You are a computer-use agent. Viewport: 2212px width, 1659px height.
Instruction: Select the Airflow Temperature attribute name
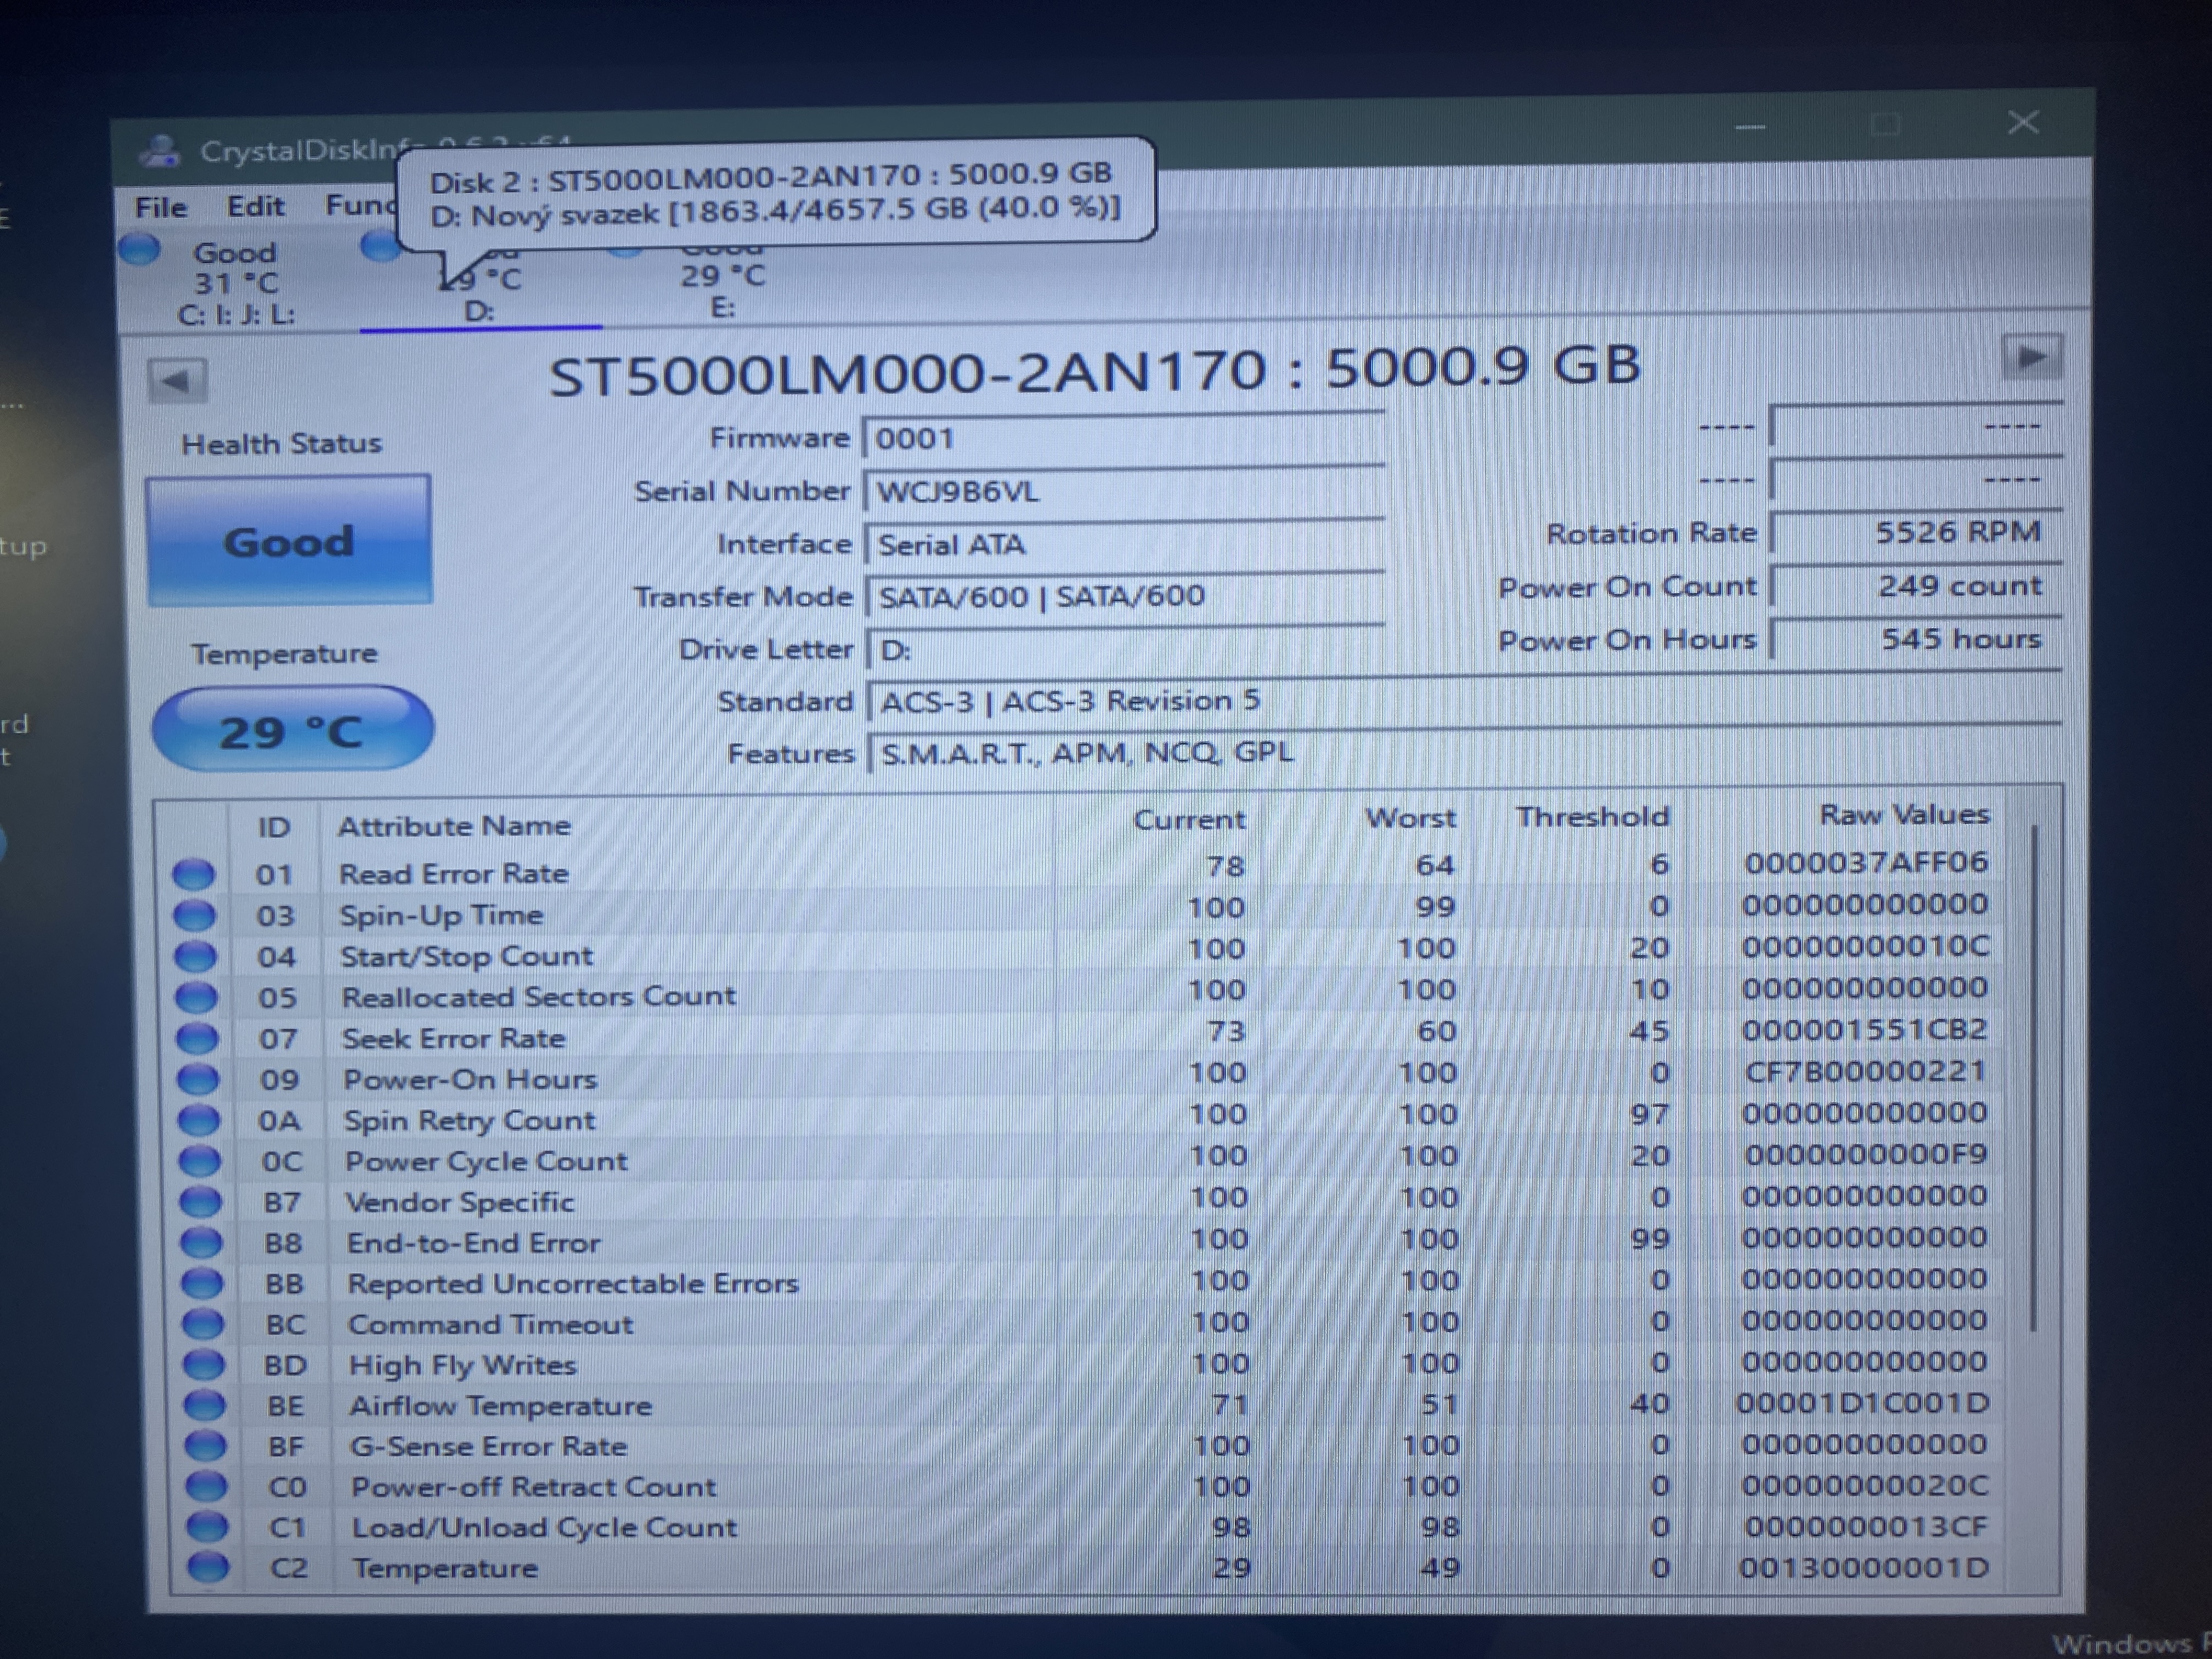pyautogui.click(x=501, y=1406)
